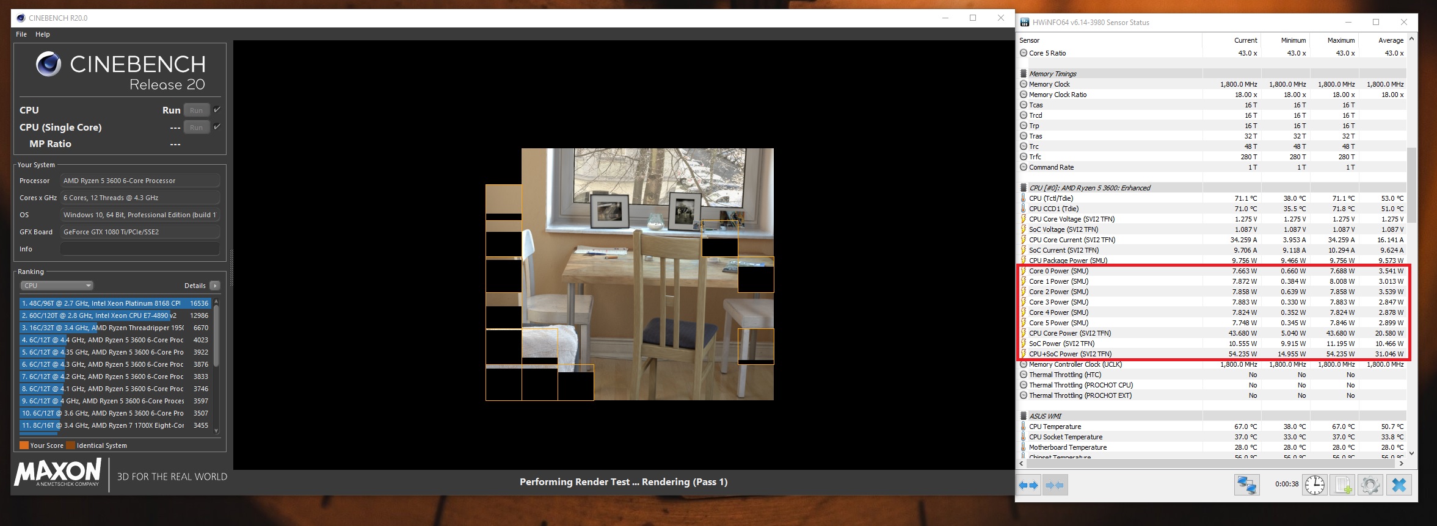Click Core 0 Power lightning sensor icon
The height and width of the screenshot is (526, 1437).
tap(1024, 271)
